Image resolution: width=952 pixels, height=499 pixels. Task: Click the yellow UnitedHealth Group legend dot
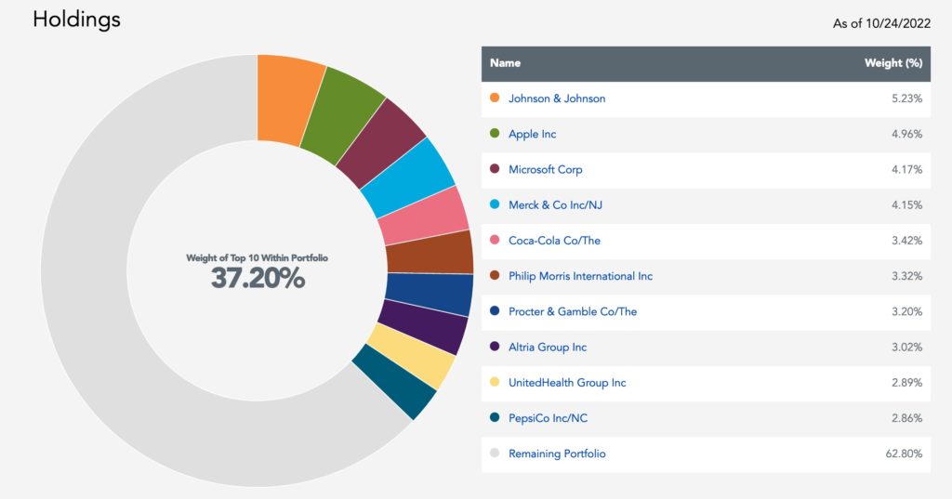pyautogui.click(x=494, y=383)
